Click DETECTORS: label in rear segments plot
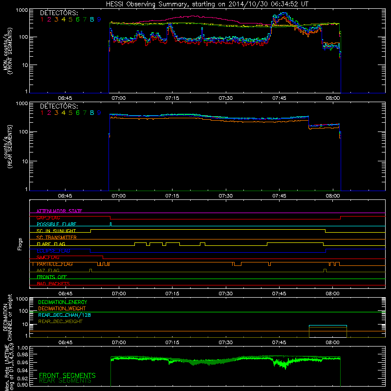This screenshot has height=391, width=391. coord(59,106)
